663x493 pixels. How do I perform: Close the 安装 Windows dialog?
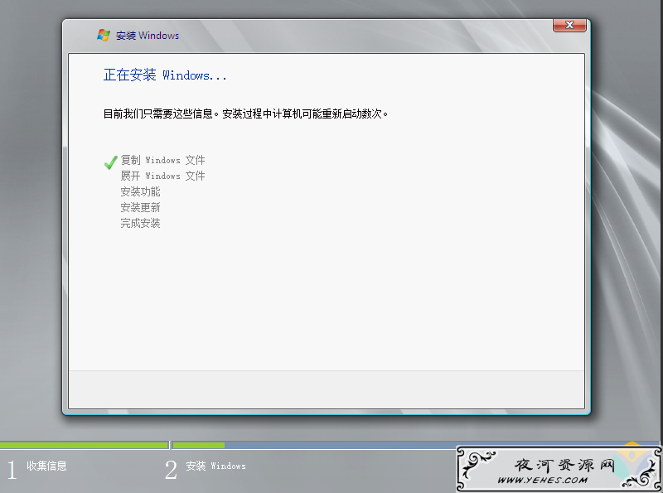pyautogui.click(x=569, y=25)
